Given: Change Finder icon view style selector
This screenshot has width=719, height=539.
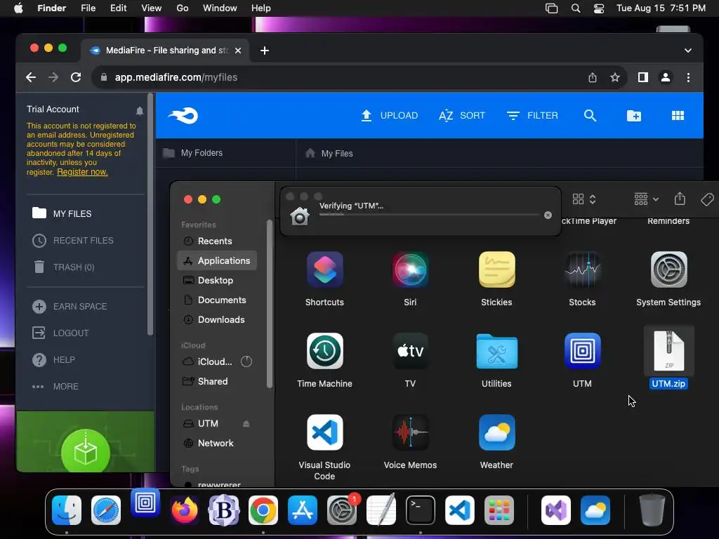Looking at the screenshot, I should tap(583, 199).
